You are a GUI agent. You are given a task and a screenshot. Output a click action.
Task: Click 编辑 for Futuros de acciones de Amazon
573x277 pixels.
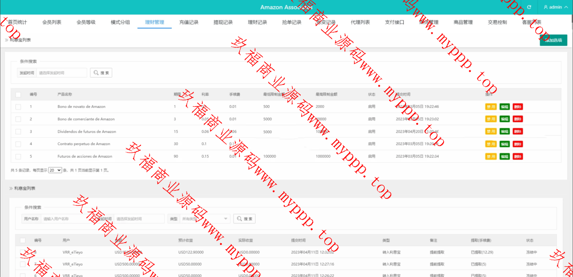point(505,156)
